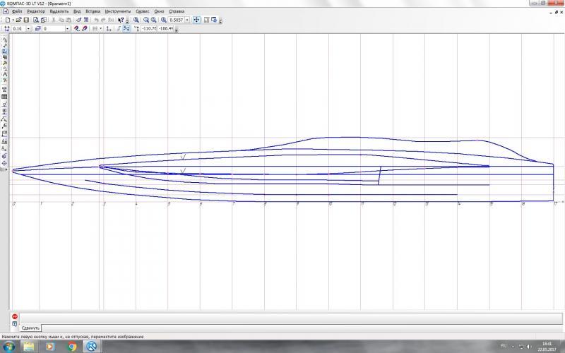Screen dimensions: 565x353
Task: Open the zoom scale 0.5057 dropdown
Action: pos(187,20)
